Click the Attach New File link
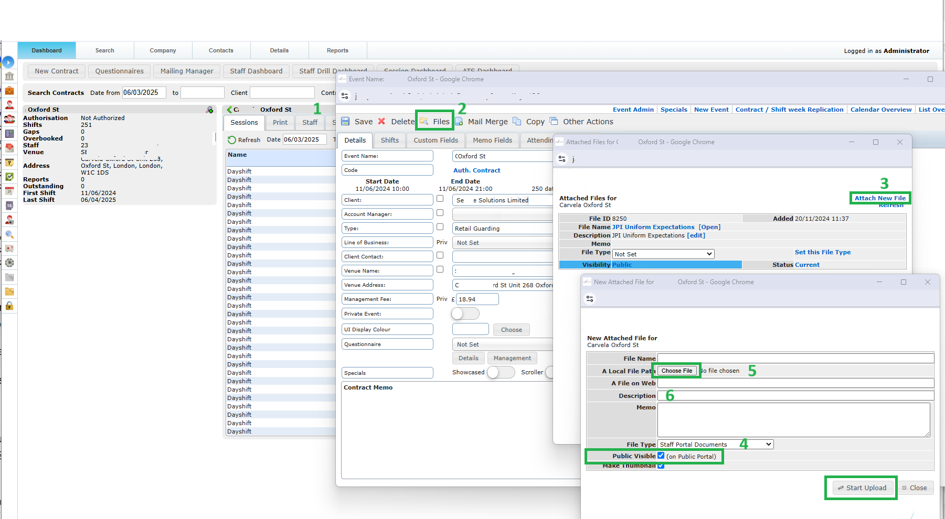 pyautogui.click(x=880, y=198)
